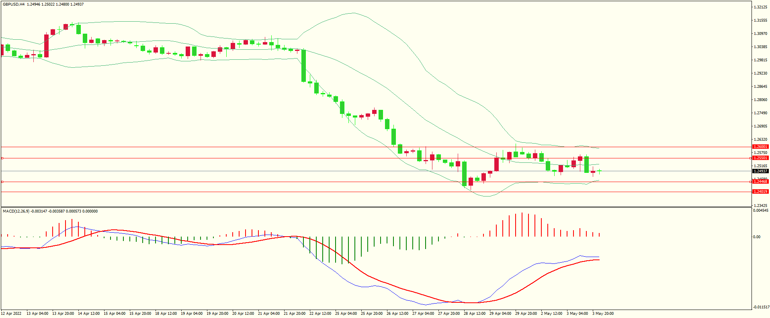Click the 12 Apr 2022 time label
Viewport: 770px width, 318px height.
[x=11, y=314]
